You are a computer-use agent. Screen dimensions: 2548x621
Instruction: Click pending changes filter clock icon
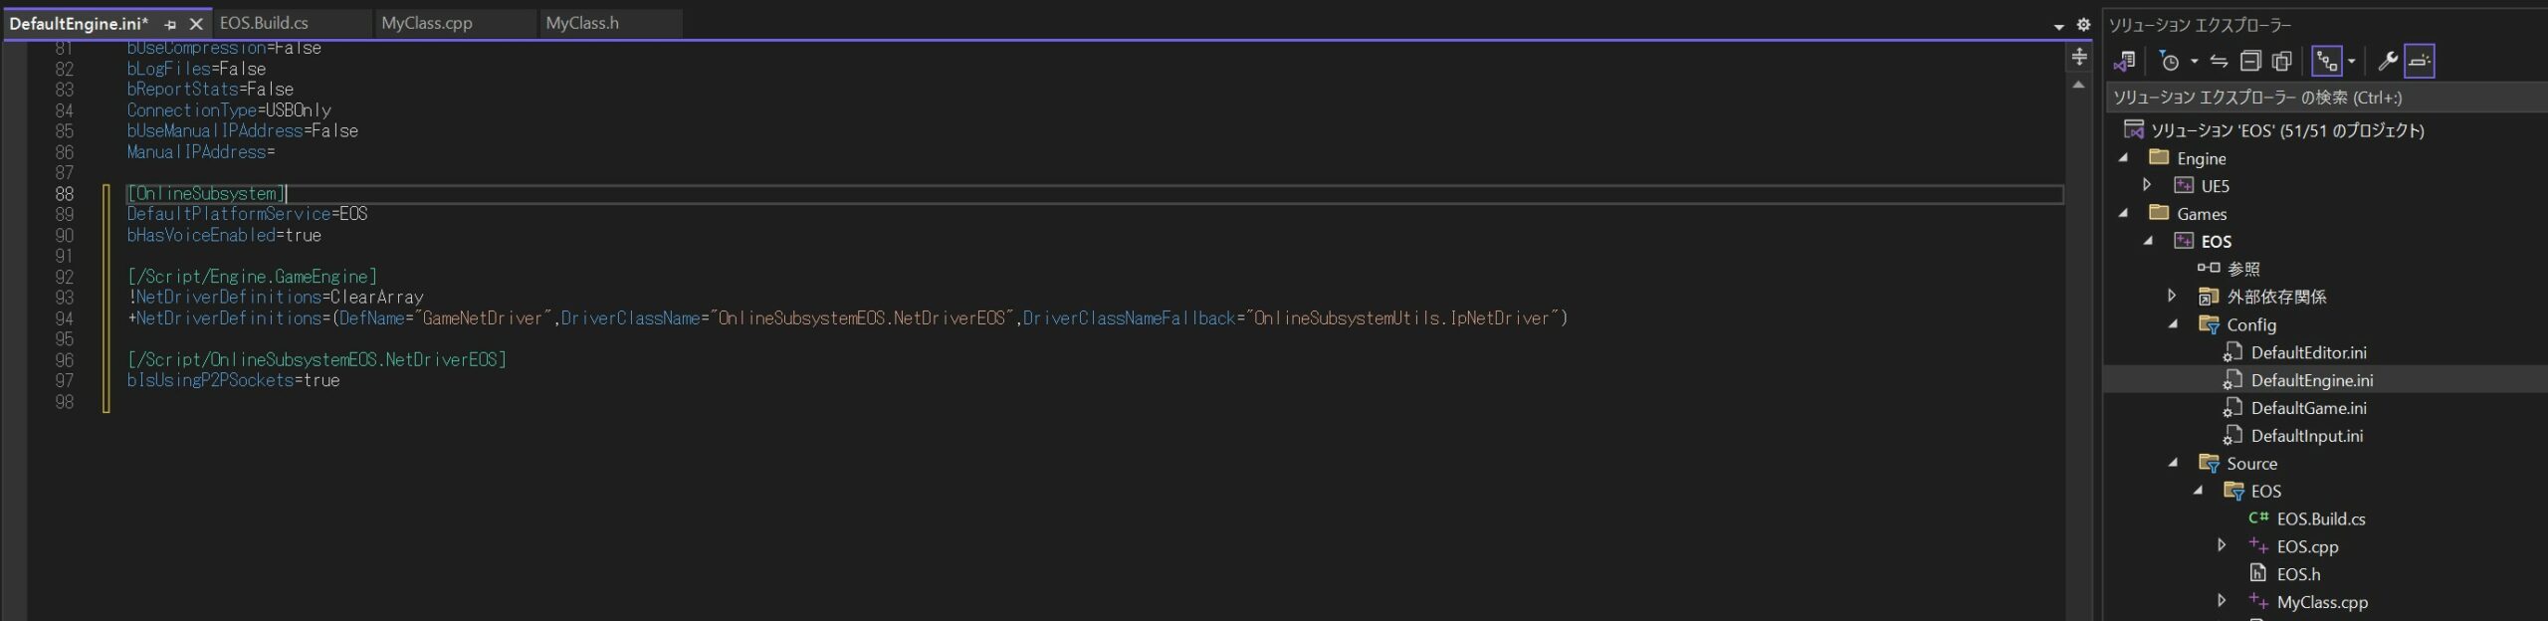tap(2170, 62)
